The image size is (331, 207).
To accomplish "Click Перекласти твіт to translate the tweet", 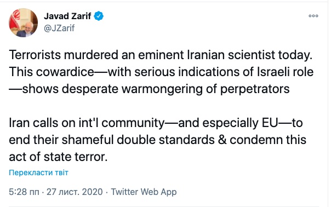I will [38, 173].
